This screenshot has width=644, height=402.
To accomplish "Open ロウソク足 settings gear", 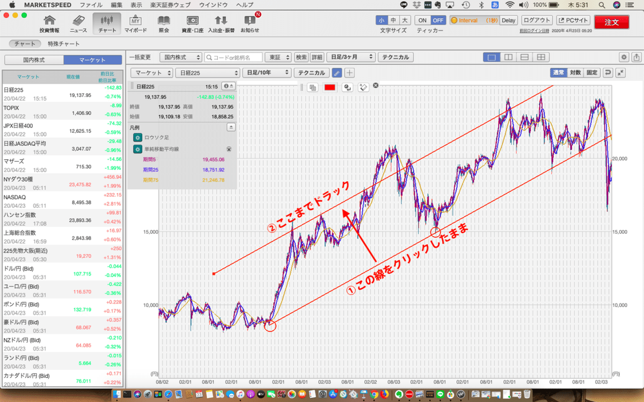I will pos(137,138).
